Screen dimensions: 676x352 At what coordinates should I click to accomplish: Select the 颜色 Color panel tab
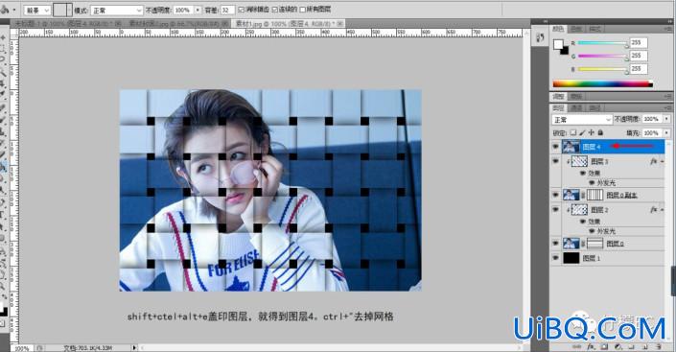pos(558,29)
